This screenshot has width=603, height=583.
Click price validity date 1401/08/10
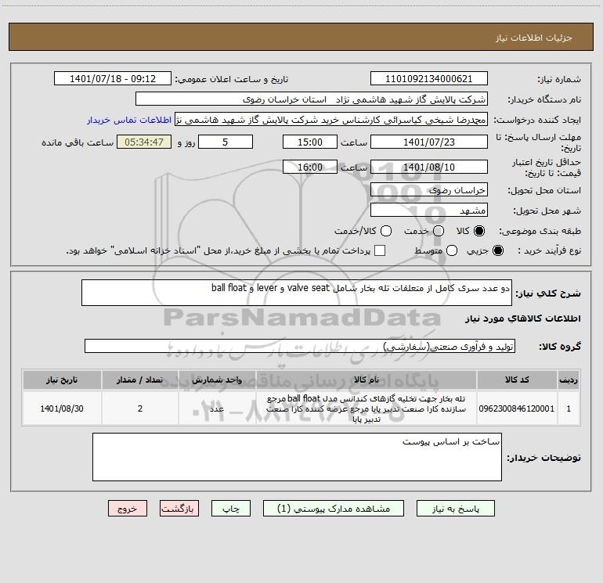click(x=429, y=167)
